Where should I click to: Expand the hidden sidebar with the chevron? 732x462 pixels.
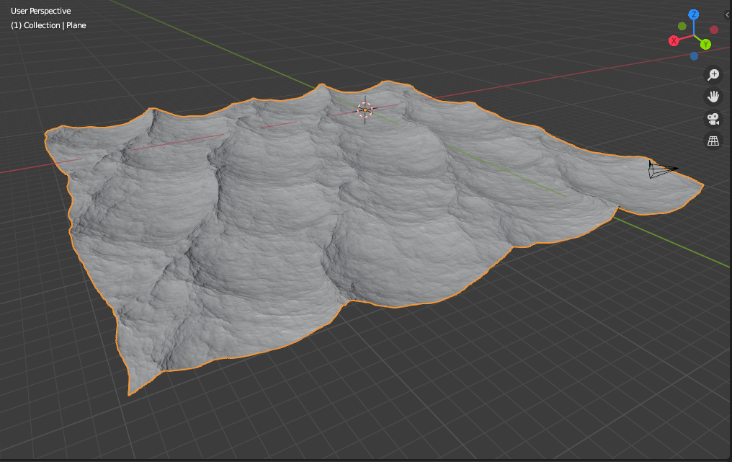pyautogui.click(x=727, y=14)
